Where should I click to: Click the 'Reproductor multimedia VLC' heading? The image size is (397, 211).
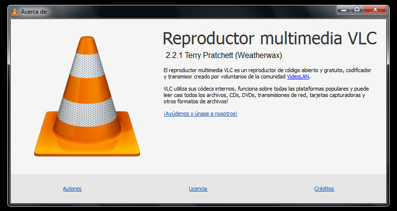click(270, 38)
